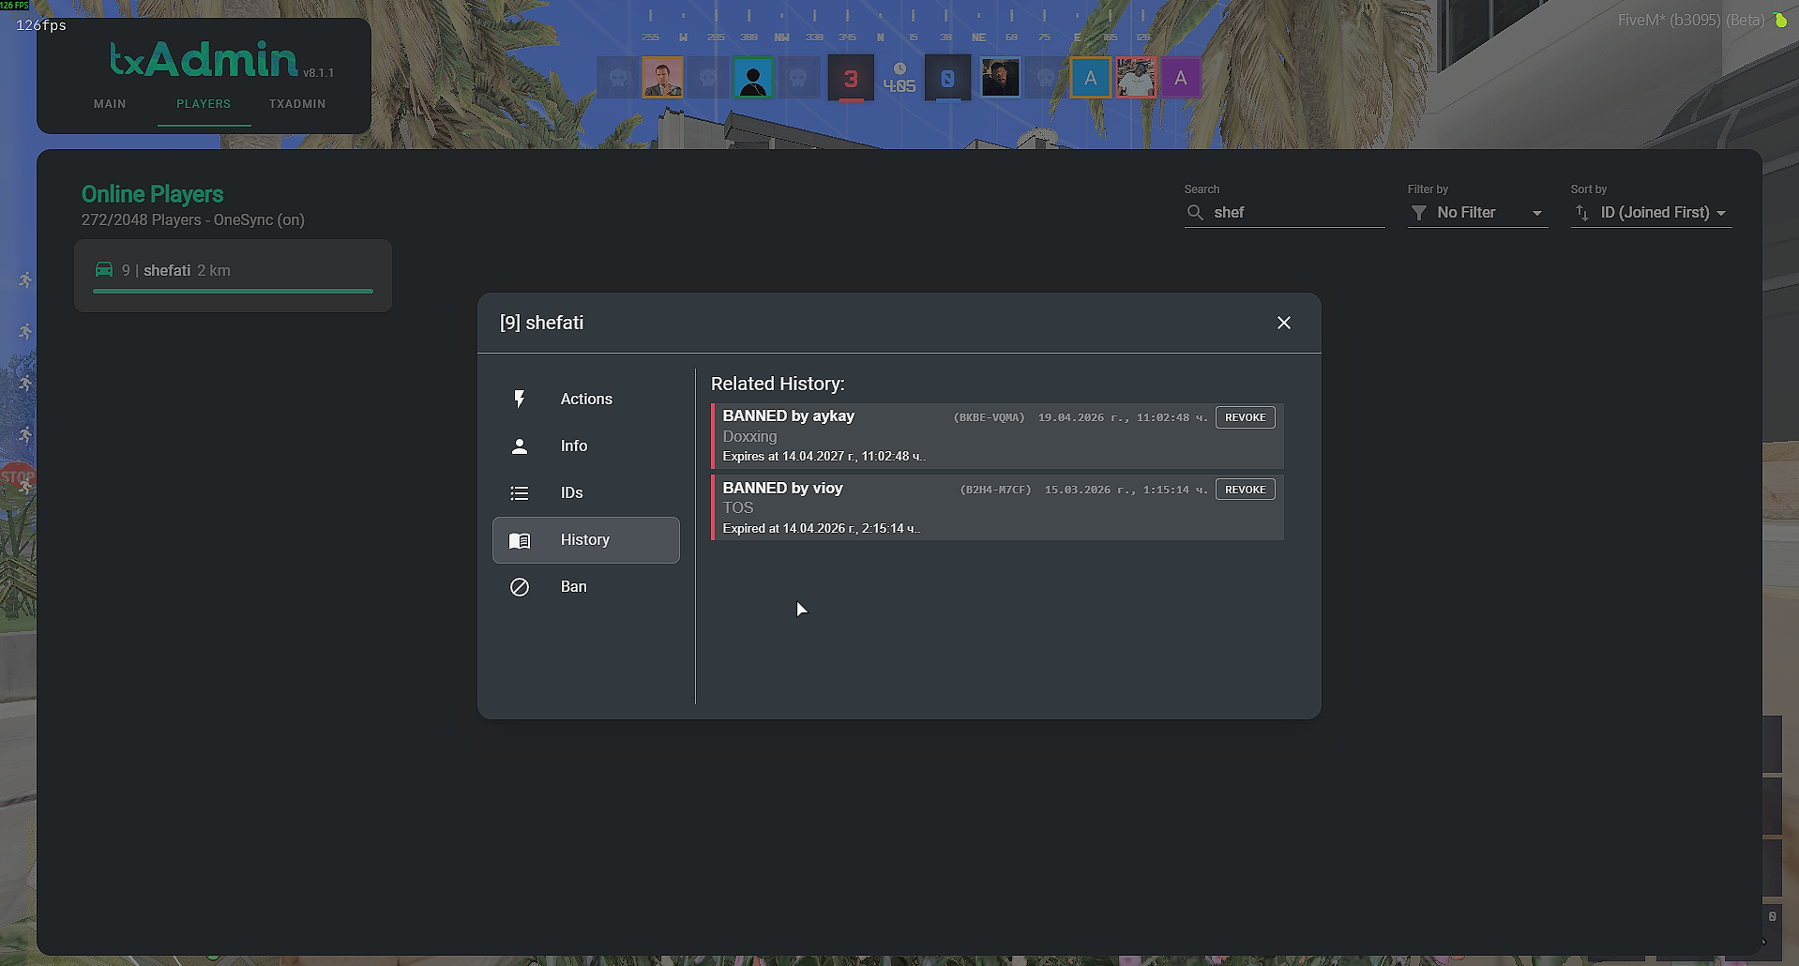Image resolution: width=1799 pixels, height=966 pixels.
Task: Click the "Related History:" heading
Action: pyautogui.click(x=778, y=384)
